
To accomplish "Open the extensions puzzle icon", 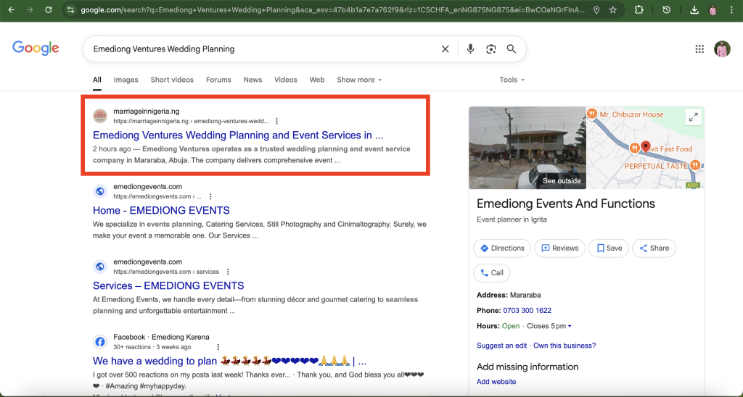I will (639, 10).
